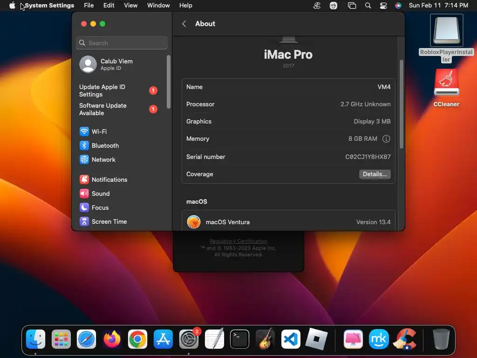Open the MacKeeper app in the Dock

click(379, 339)
